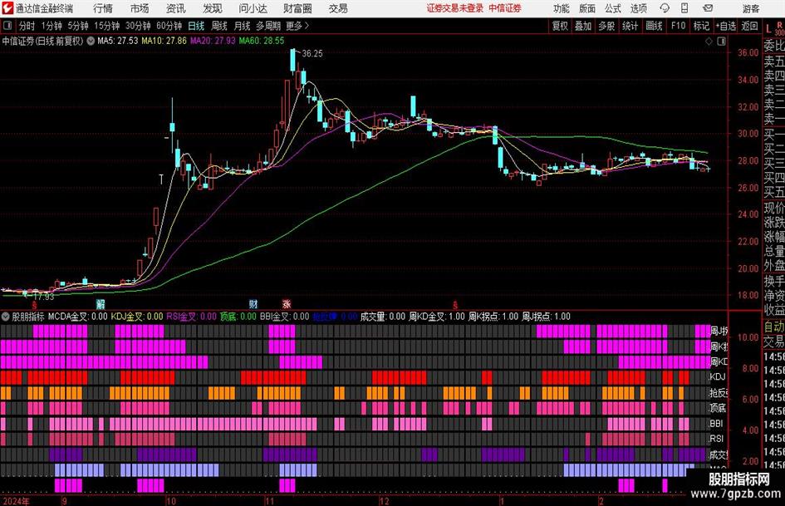Image resolution: width=785 pixels, height=506 pixels.
Task: Click the R 300 indicator
Action: pos(779,28)
